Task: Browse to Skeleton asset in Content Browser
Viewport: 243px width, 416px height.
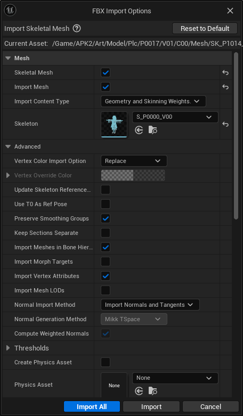Action: coord(153,130)
